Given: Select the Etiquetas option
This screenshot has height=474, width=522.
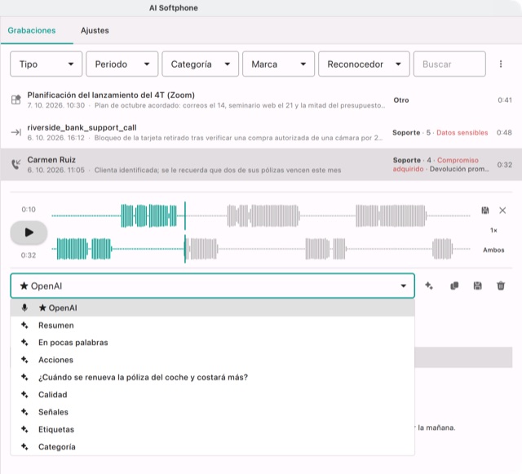Looking at the screenshot, I should coord(212,429).
